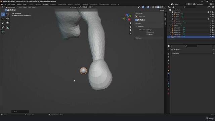Open the viewport View menu
Screen dimensions: 215x121
(20, 7)
